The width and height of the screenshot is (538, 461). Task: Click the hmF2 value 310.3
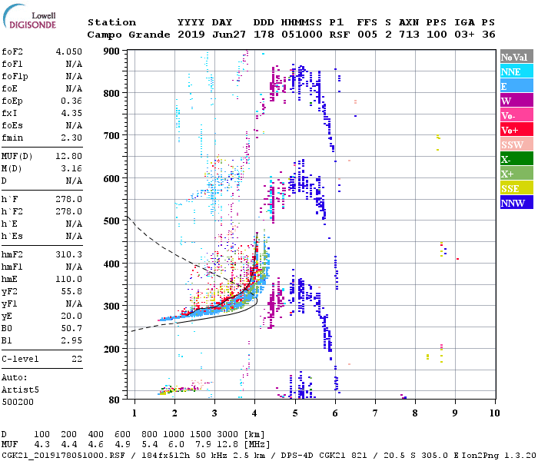69,254
